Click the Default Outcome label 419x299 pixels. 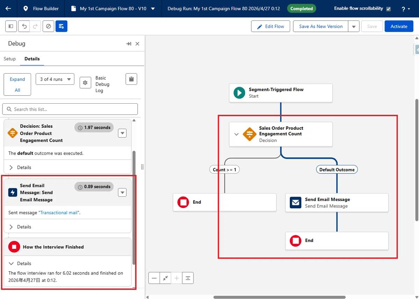coord(337,170)
